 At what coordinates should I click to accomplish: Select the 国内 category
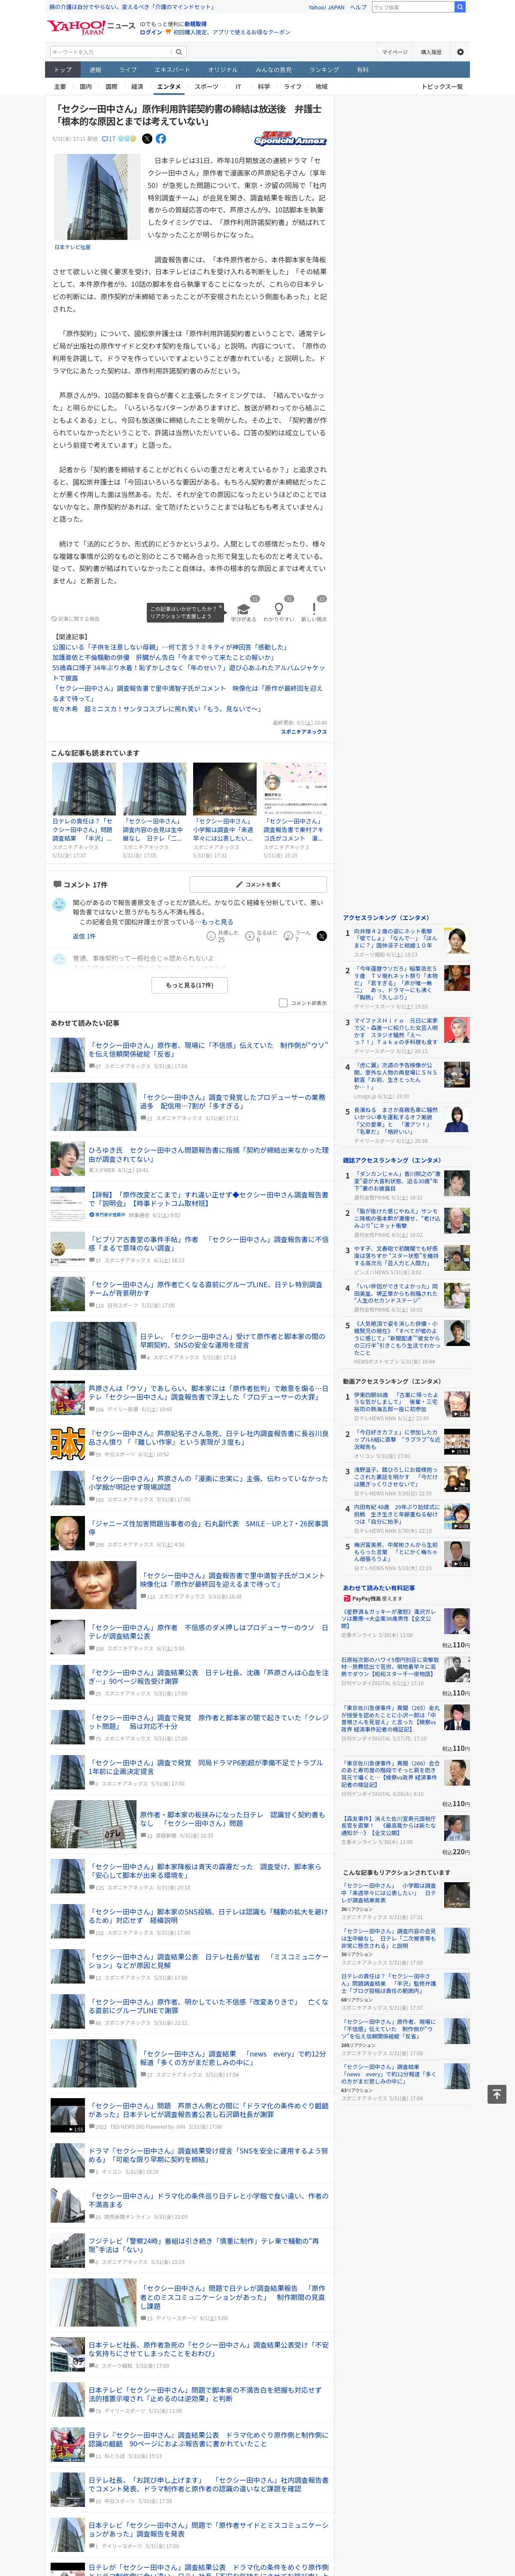(x=86, y=87)
